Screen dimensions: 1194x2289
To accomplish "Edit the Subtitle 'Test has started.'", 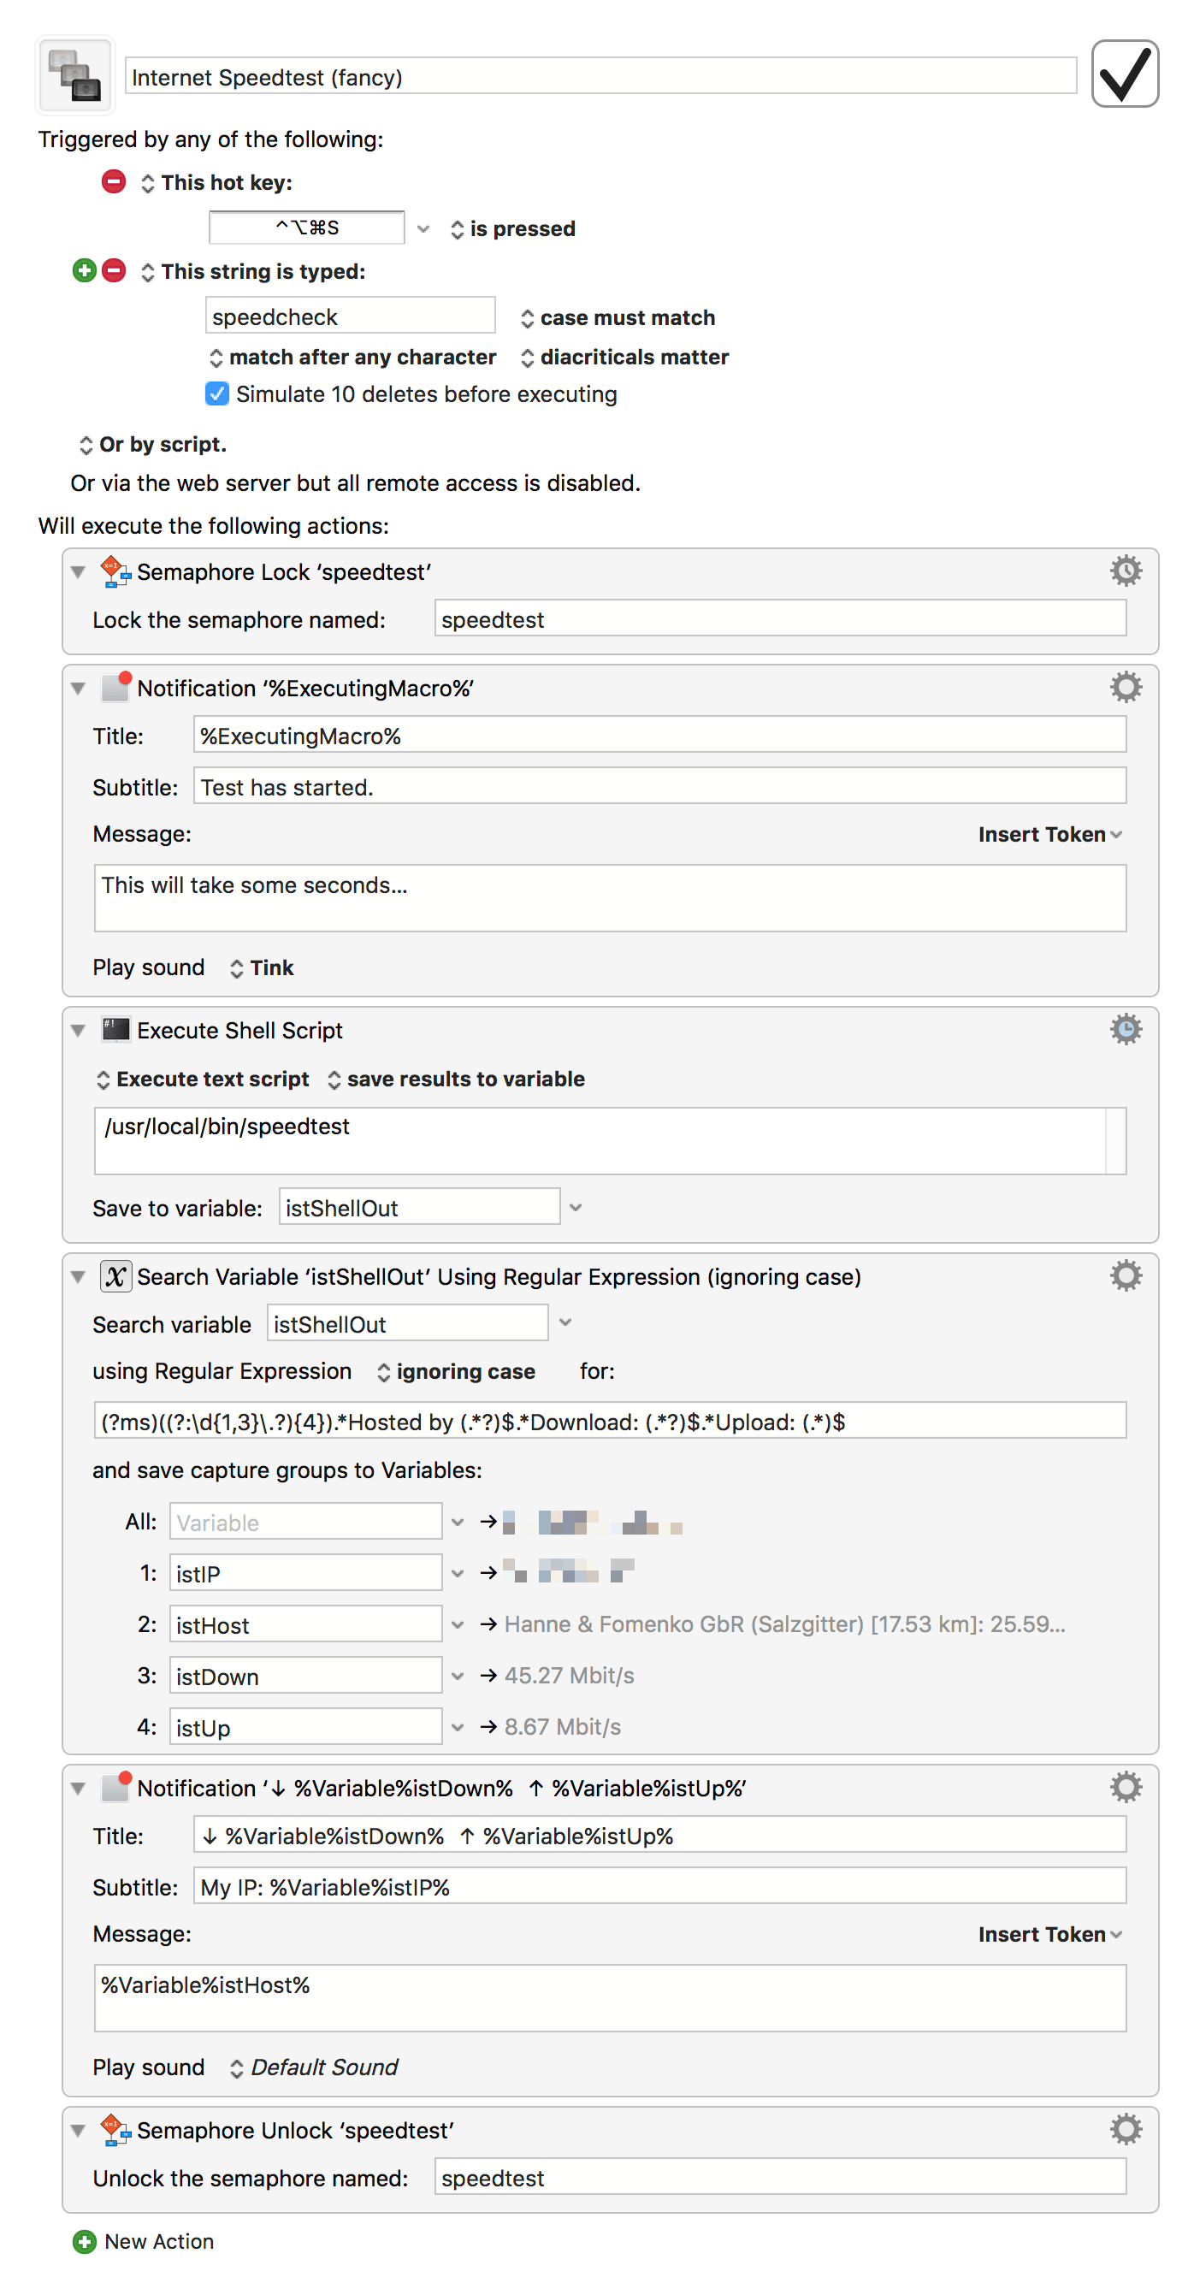I will coord(659,787).
